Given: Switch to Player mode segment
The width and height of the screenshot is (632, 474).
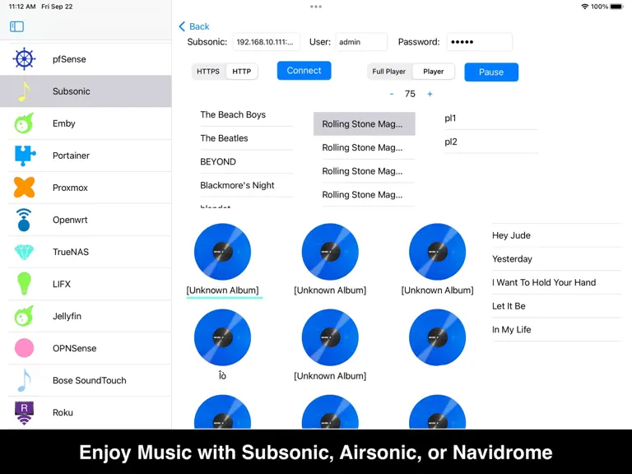Looking at the screenshot, I should pos(434,72).
